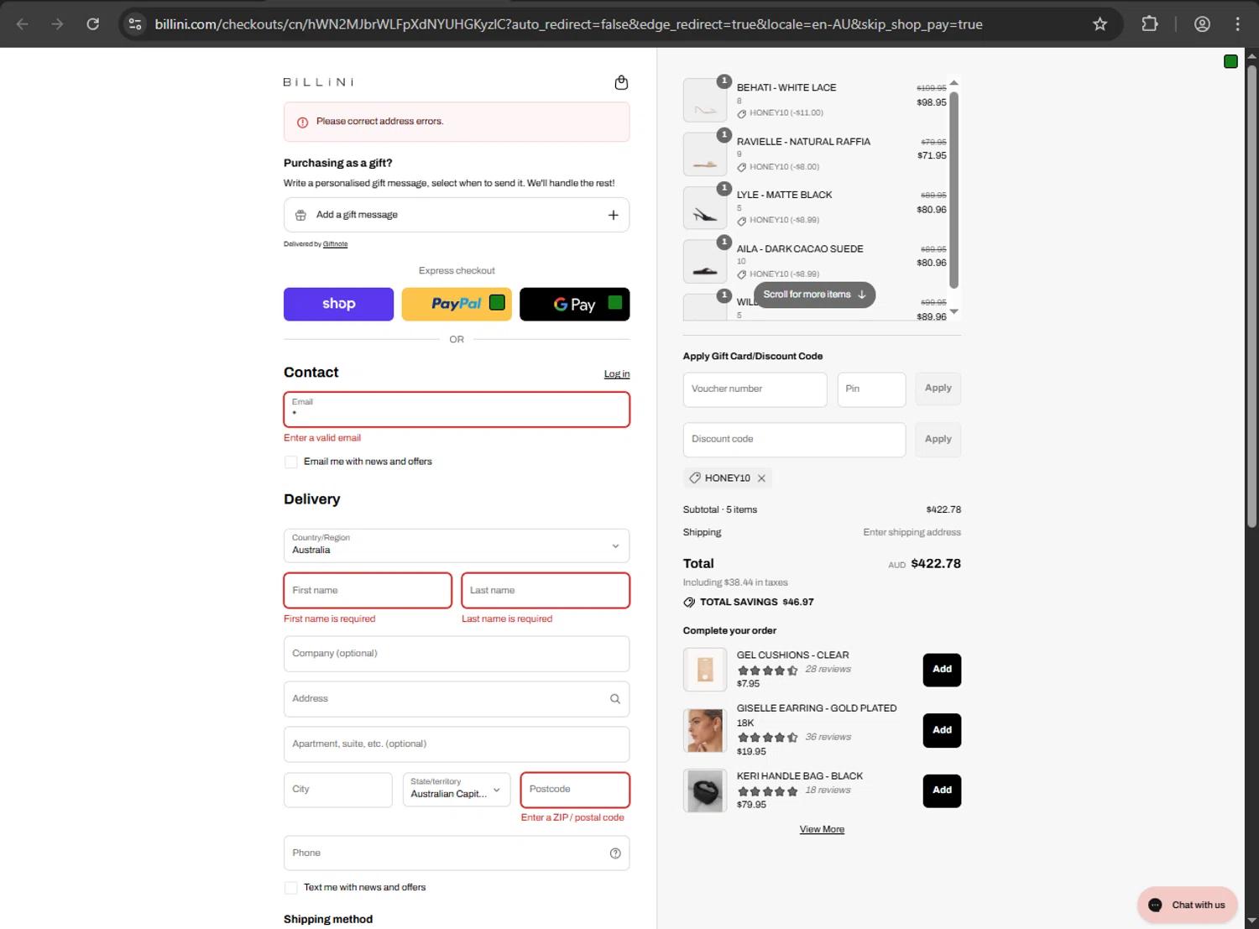Image resolution: width=1259 pixels, height=929 pixels.
Task: Reload the page using browser refresh
Action: [x=93, y=24]
